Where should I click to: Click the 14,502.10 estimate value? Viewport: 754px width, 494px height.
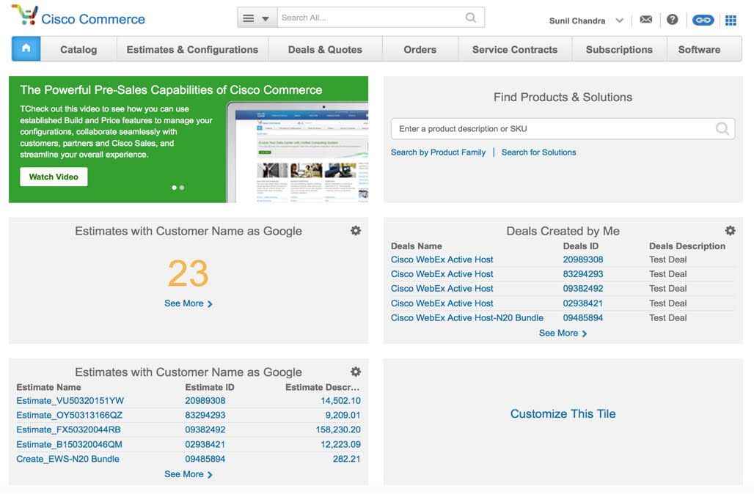pyautogui.click(x=340, y=401)
